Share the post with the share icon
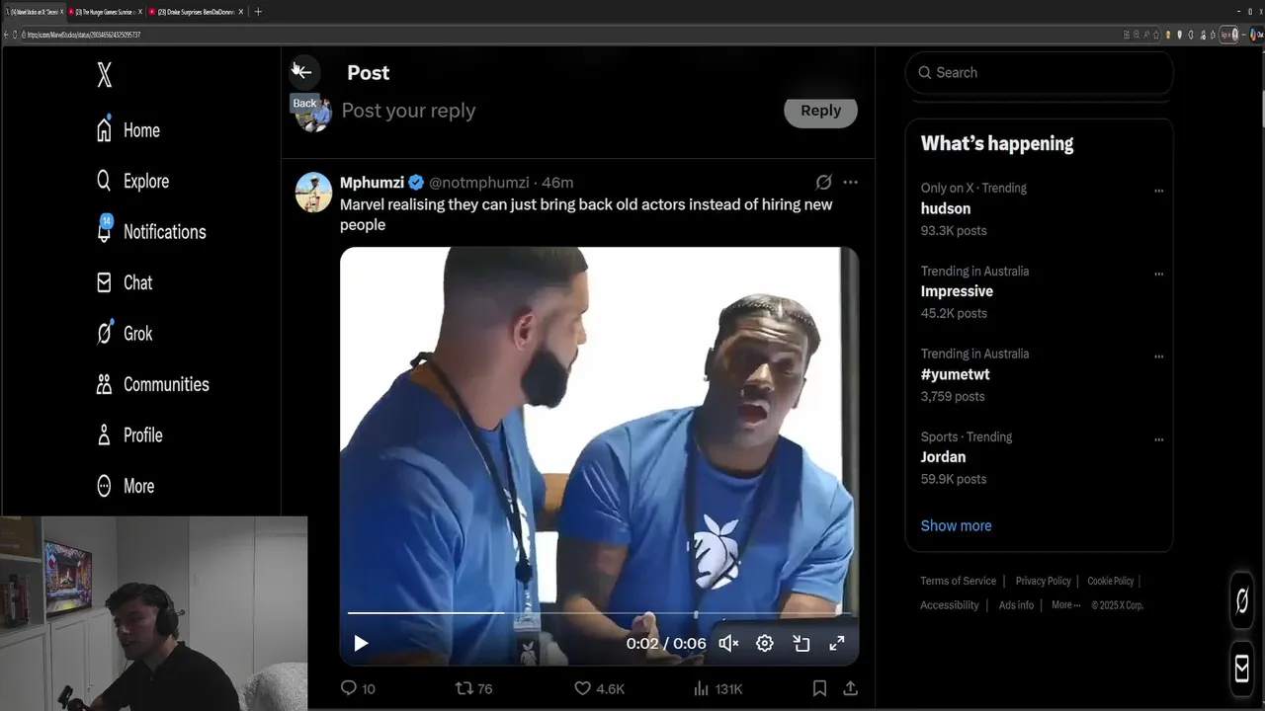Image resolution: width=1265 pixels, height=711 pixels. click(x=850, y=688)
